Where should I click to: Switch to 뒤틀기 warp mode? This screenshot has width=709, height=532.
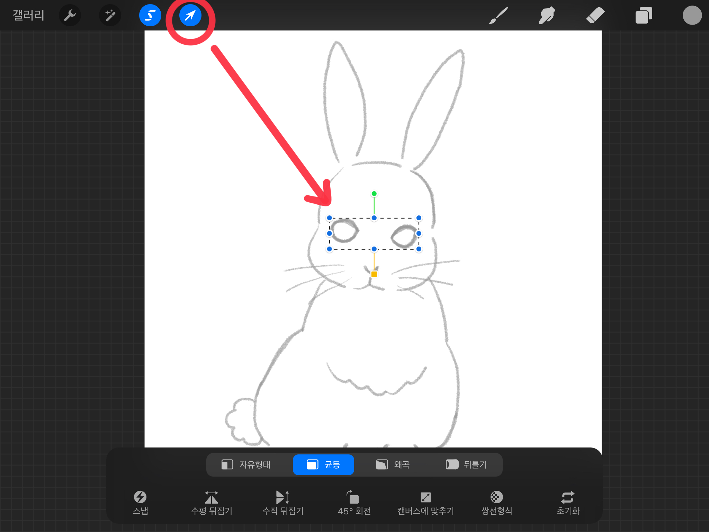point(466,464)
